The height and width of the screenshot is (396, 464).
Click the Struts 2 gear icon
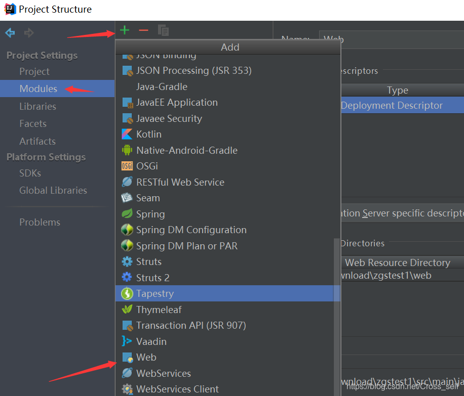(x=127, y=278)
